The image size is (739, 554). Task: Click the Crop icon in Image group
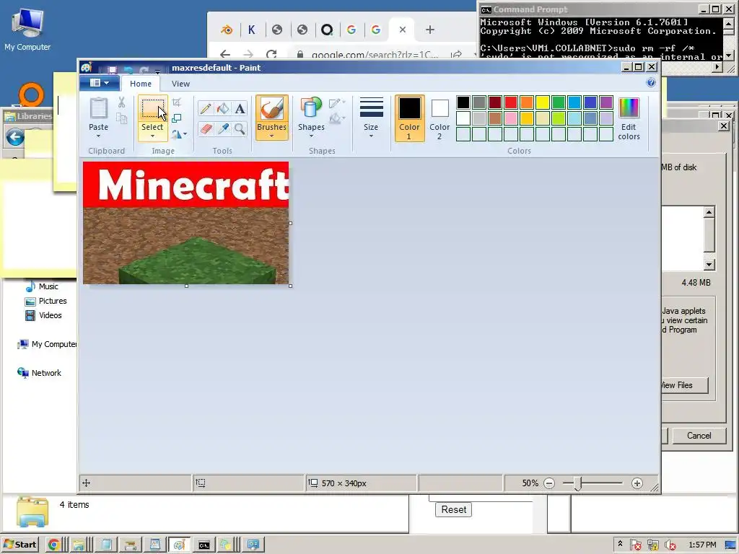point(177,102)
